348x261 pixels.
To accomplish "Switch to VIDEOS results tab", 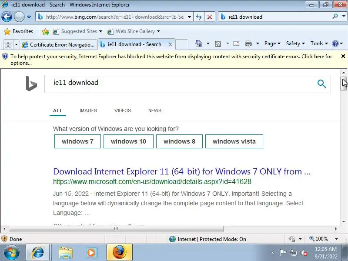I will tap(123, 110).
